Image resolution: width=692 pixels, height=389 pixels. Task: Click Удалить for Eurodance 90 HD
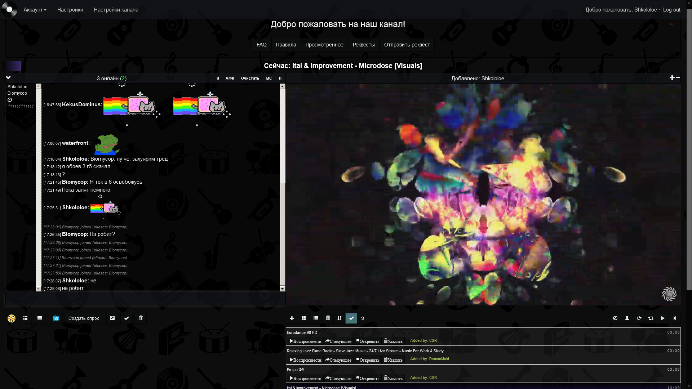[x=393, y=341]
